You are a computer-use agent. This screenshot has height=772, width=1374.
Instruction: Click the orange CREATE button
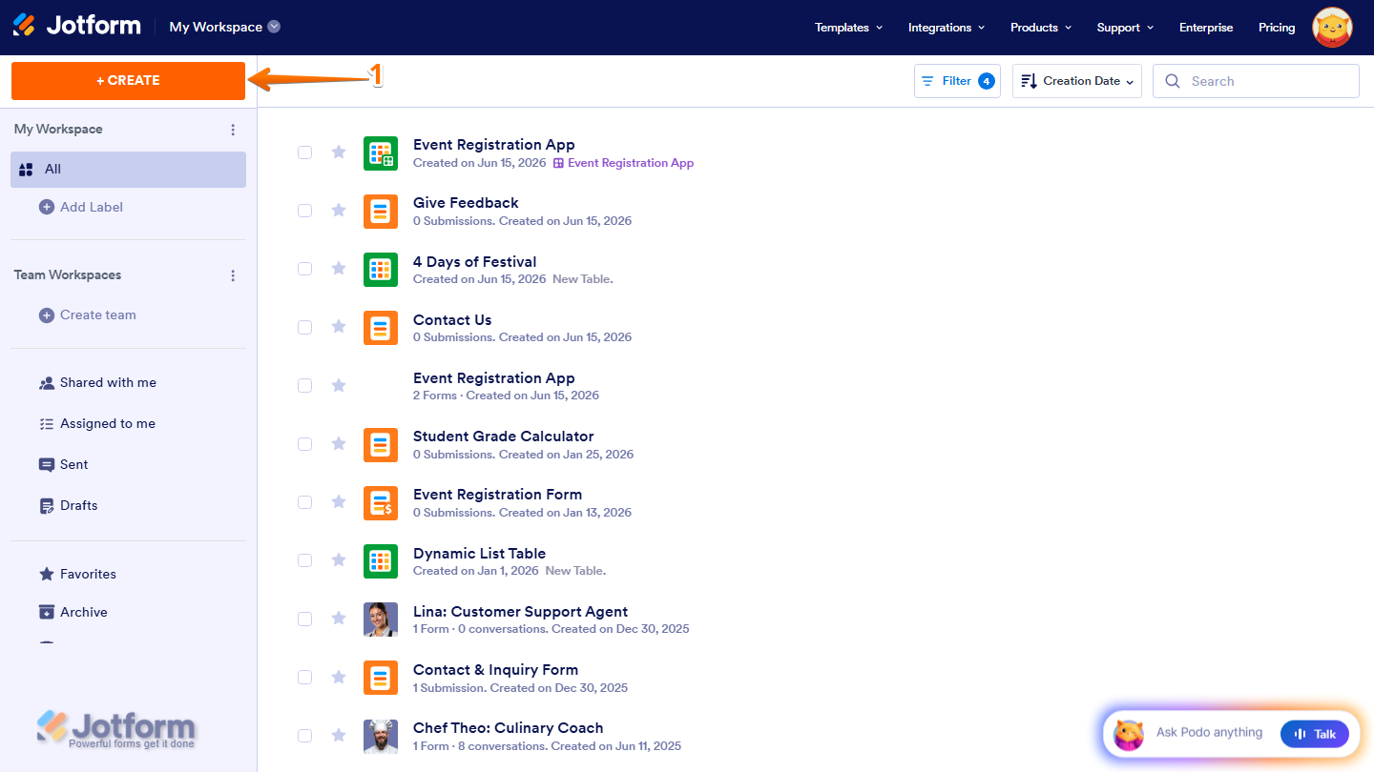click(128, 81)
